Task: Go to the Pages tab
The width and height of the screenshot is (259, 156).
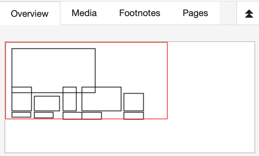Action: coord(195,13)
